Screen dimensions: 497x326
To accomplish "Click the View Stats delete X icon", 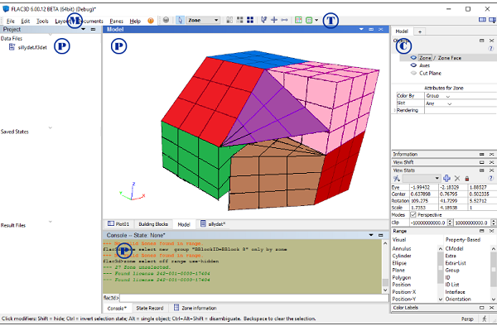I will click(457, 179).
